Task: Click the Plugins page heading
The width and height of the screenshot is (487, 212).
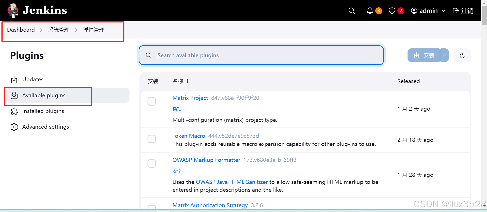Action: (27, 55)
